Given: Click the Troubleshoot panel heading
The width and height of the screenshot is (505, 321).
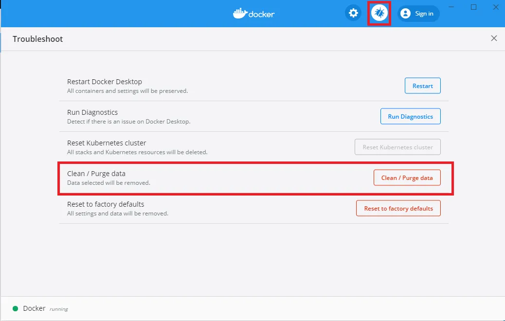Looking at the screenshot, I should coord(37,39).
